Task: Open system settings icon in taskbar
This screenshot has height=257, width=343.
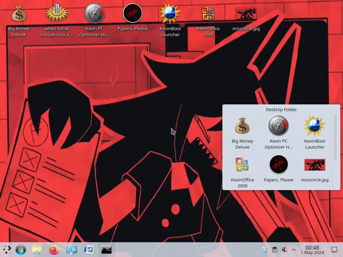Action: point(72,250)
